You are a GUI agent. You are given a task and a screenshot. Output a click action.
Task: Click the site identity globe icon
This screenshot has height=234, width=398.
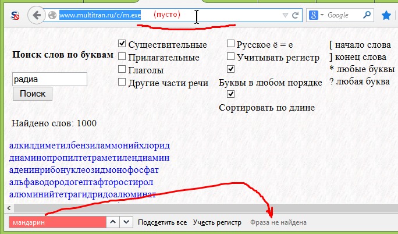coord(52,15)
